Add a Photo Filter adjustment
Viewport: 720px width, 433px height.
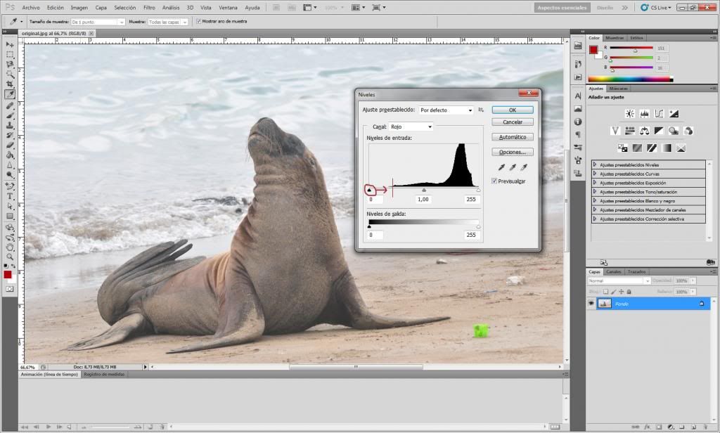(x=674, y=131)
